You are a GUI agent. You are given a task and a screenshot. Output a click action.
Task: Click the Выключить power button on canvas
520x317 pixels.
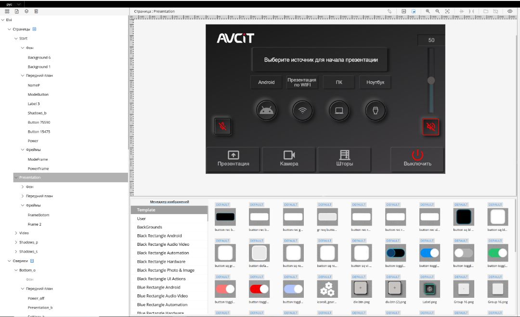tap(417, 159)
